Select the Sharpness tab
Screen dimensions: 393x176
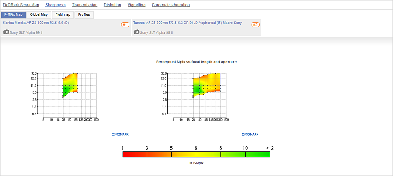point(56,5)
